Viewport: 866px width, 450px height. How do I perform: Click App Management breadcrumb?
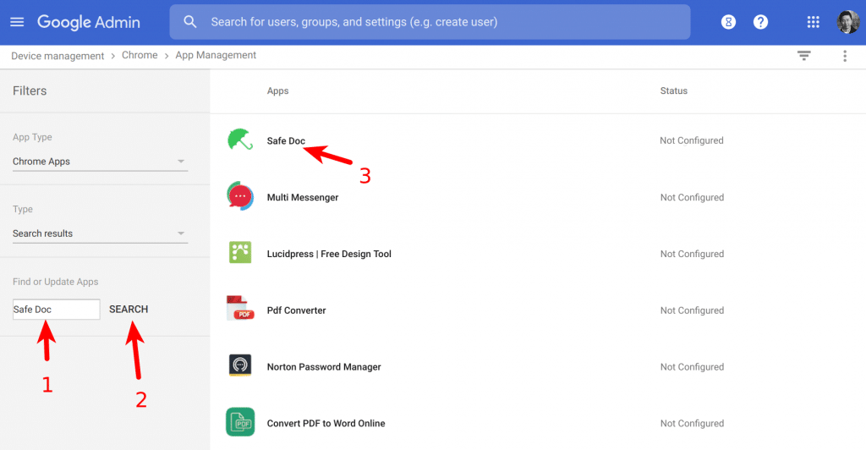tap(216, 55)
